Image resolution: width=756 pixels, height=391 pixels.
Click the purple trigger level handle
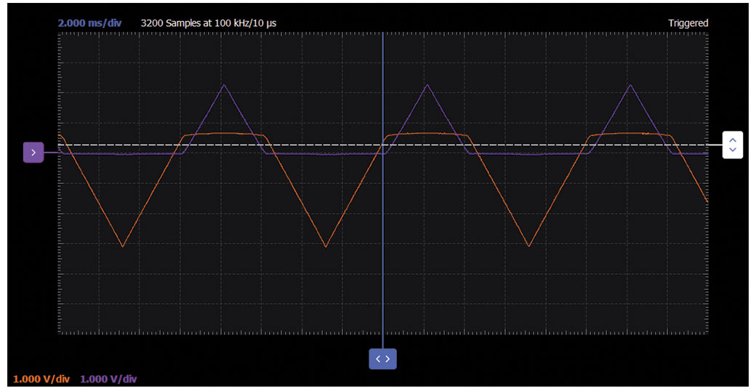point(33,153)
